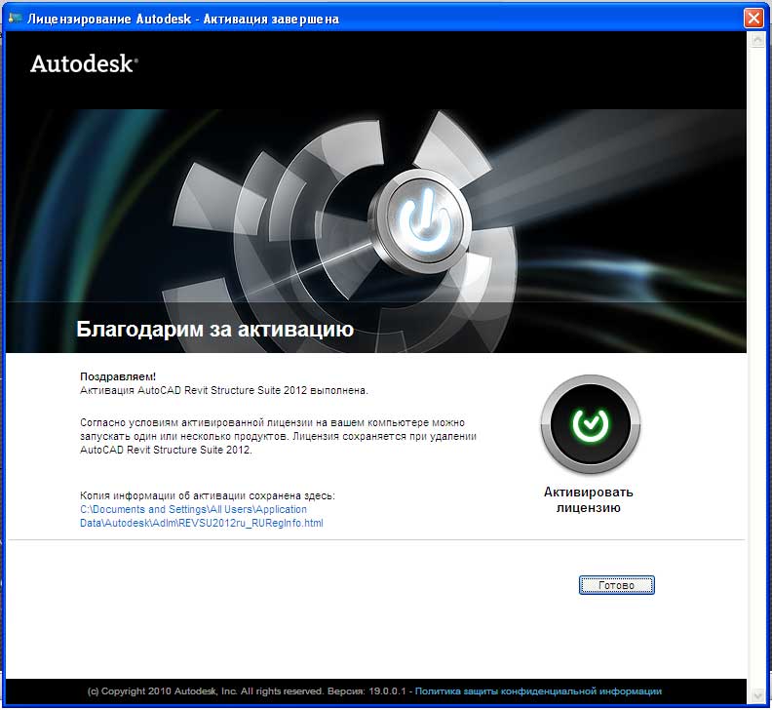
Task: Close the Autodesk licensing window
Action: [753, 19]
